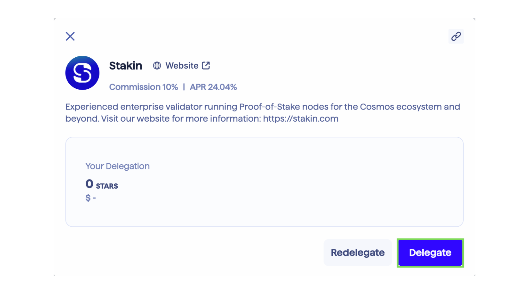This screenshot has height=297, width=528.
Task: Close the Stakin validator dialog
Action: [70, 36]
